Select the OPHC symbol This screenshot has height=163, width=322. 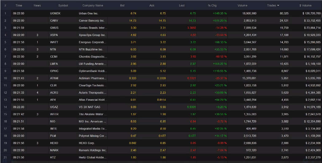click(54, 71)
